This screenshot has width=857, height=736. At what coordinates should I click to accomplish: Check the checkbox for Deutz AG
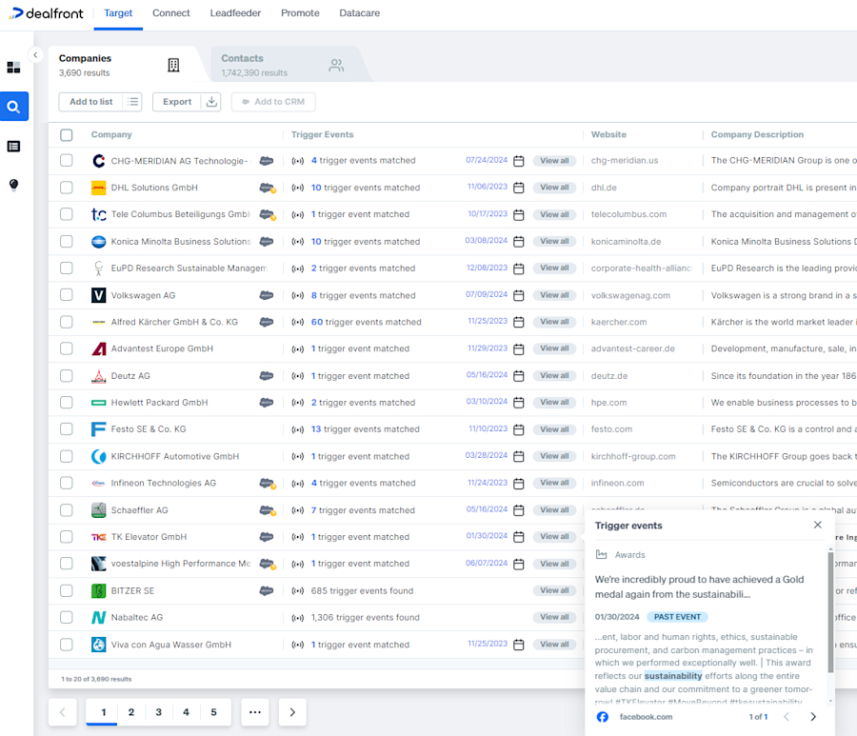pos(67,375)
